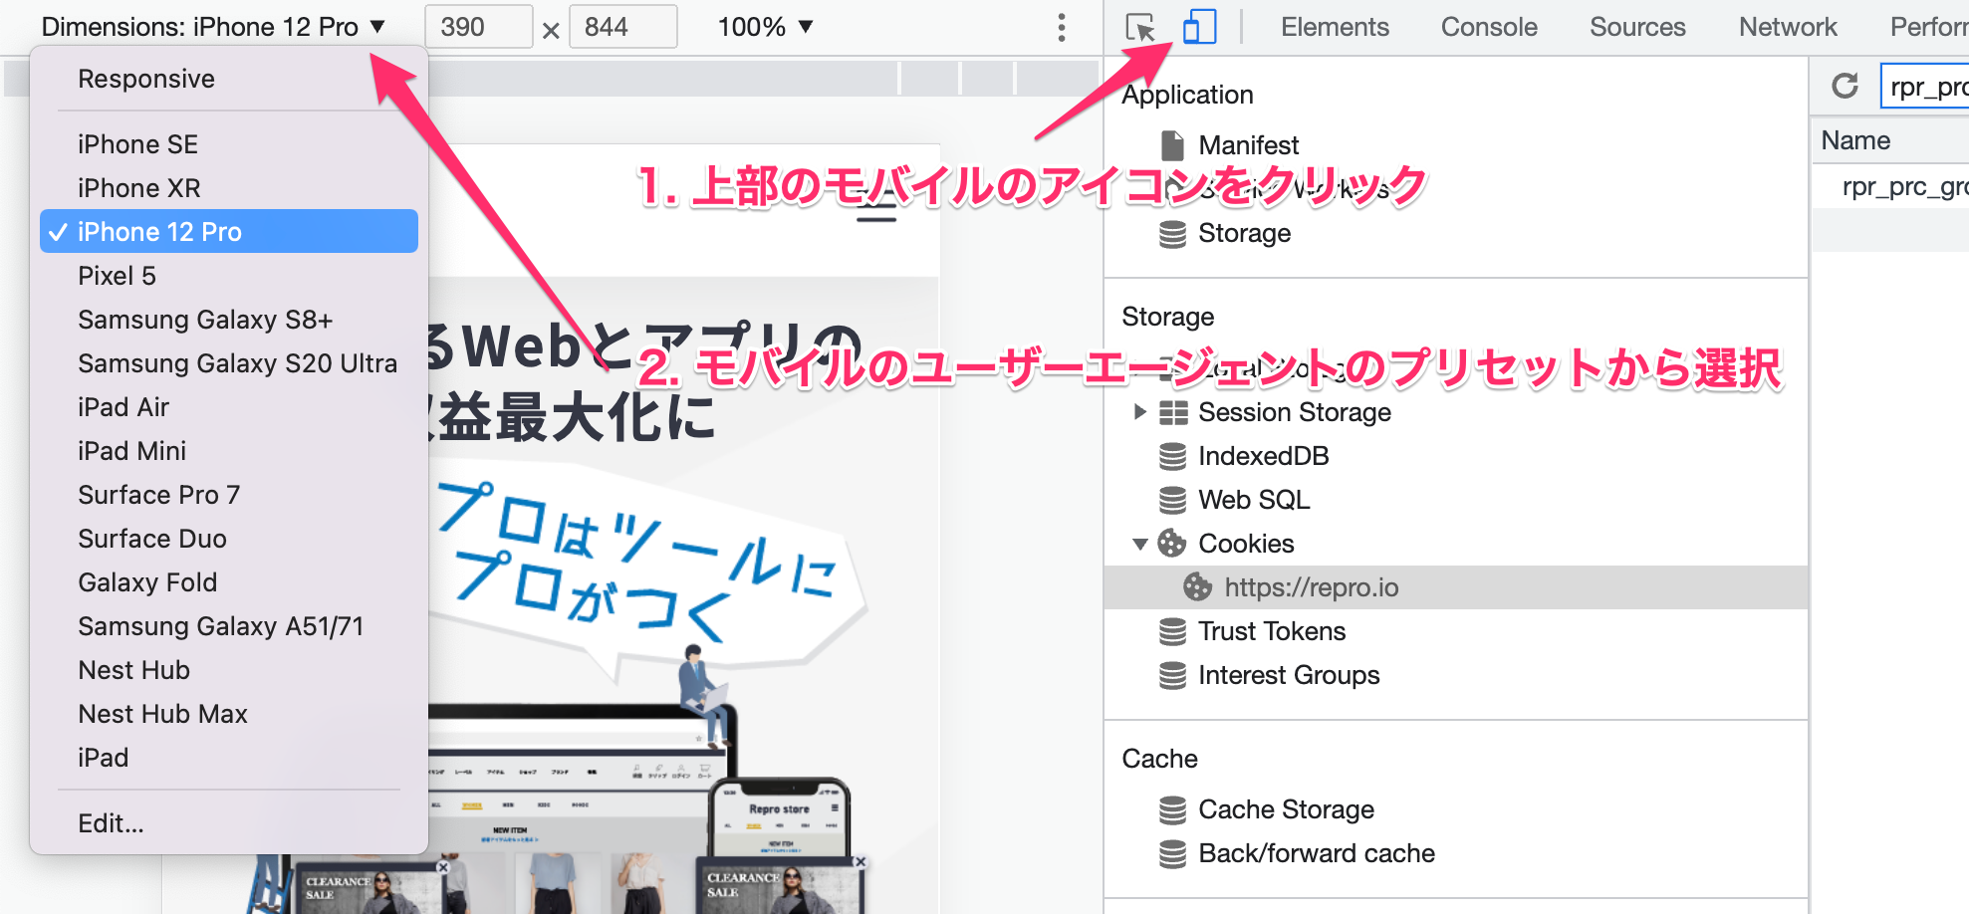
Task: Click the width field showing 390
Action: [479, 27]
